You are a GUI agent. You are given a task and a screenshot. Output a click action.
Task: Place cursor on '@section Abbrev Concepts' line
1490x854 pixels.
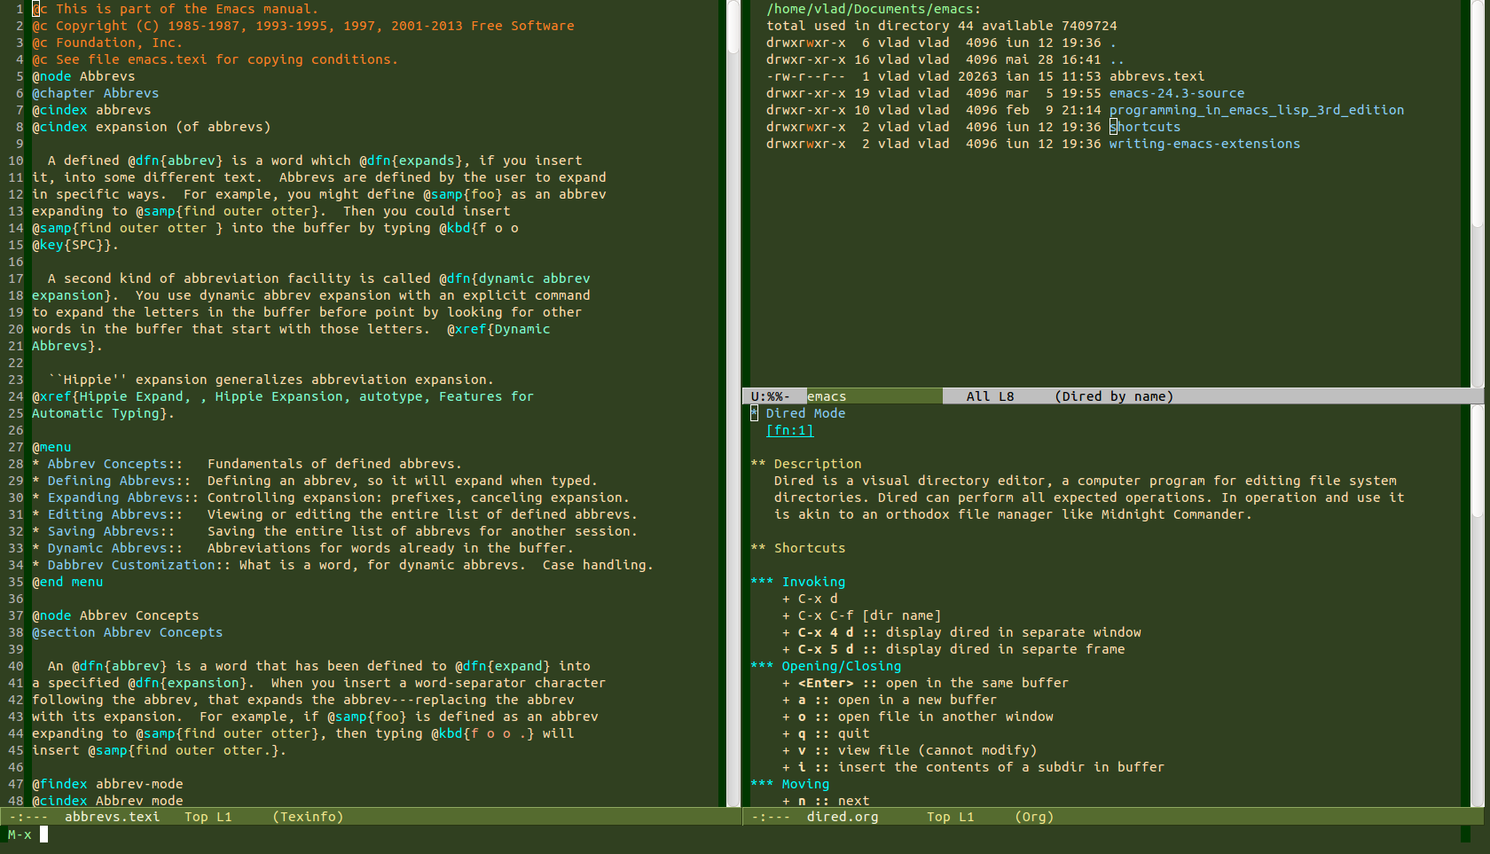point(128,632)
